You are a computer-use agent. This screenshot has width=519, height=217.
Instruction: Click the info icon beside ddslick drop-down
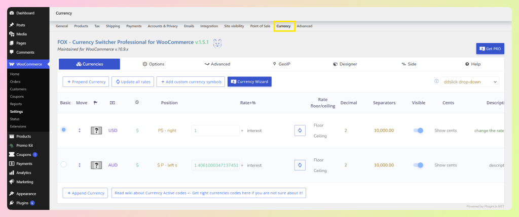436,81
